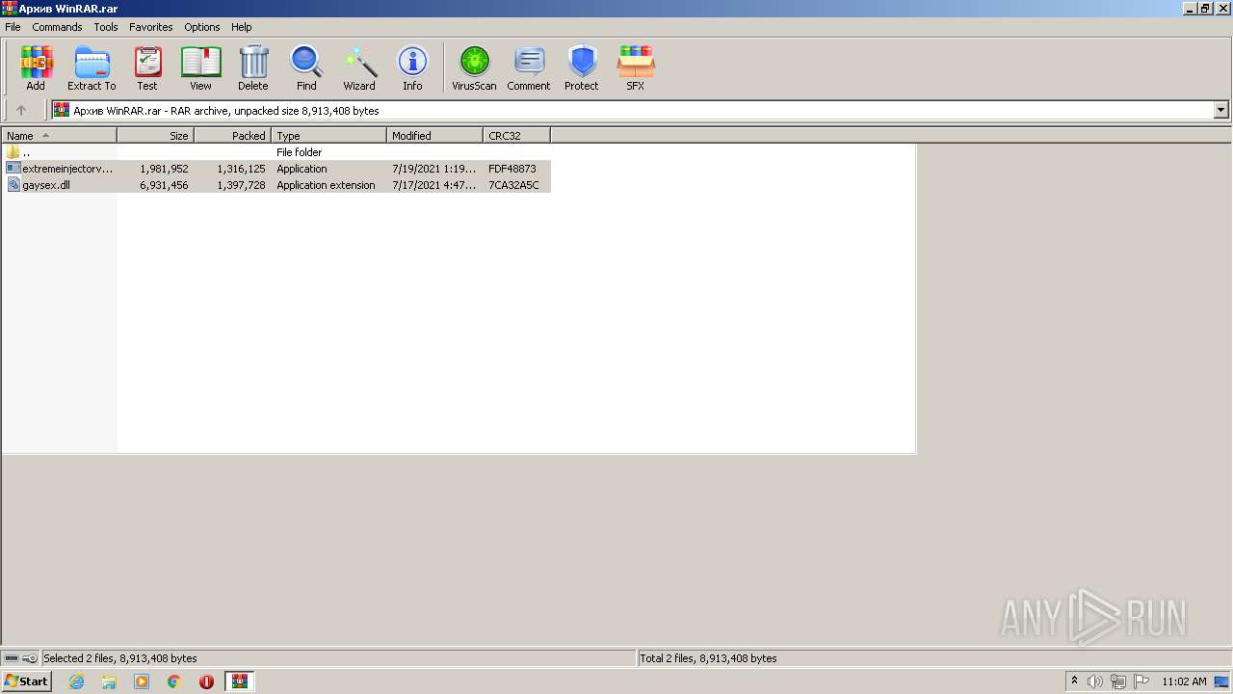Click the '..' parent folder row
Viewport: 1233px width, 694px height.
click(276, 152)
